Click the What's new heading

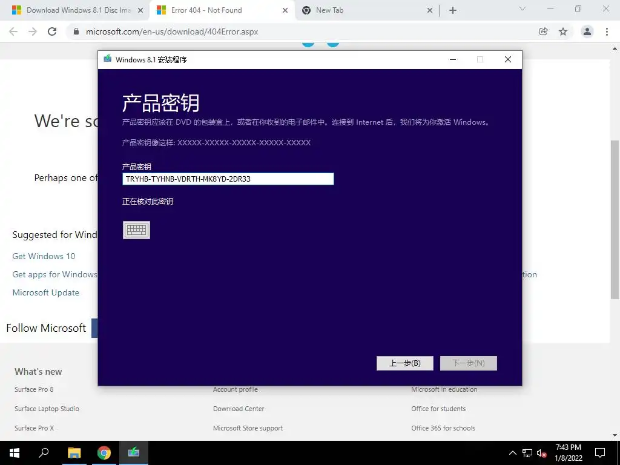click(38, 372)
